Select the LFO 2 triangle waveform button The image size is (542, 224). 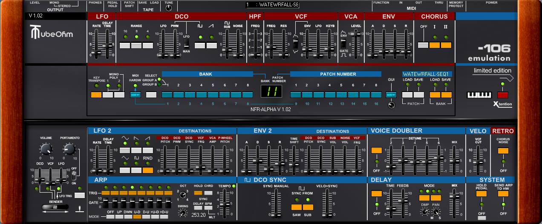pos(125,170)
